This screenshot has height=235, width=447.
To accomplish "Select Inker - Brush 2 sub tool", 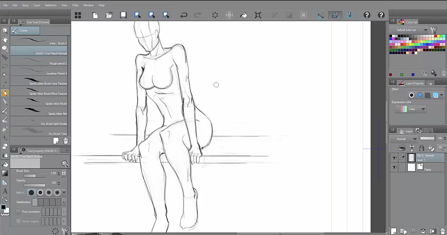I will pyautogui.click(x=39, y=41).
